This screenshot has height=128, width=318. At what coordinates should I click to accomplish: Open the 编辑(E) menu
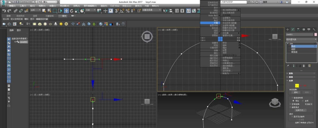pos(13,6)
